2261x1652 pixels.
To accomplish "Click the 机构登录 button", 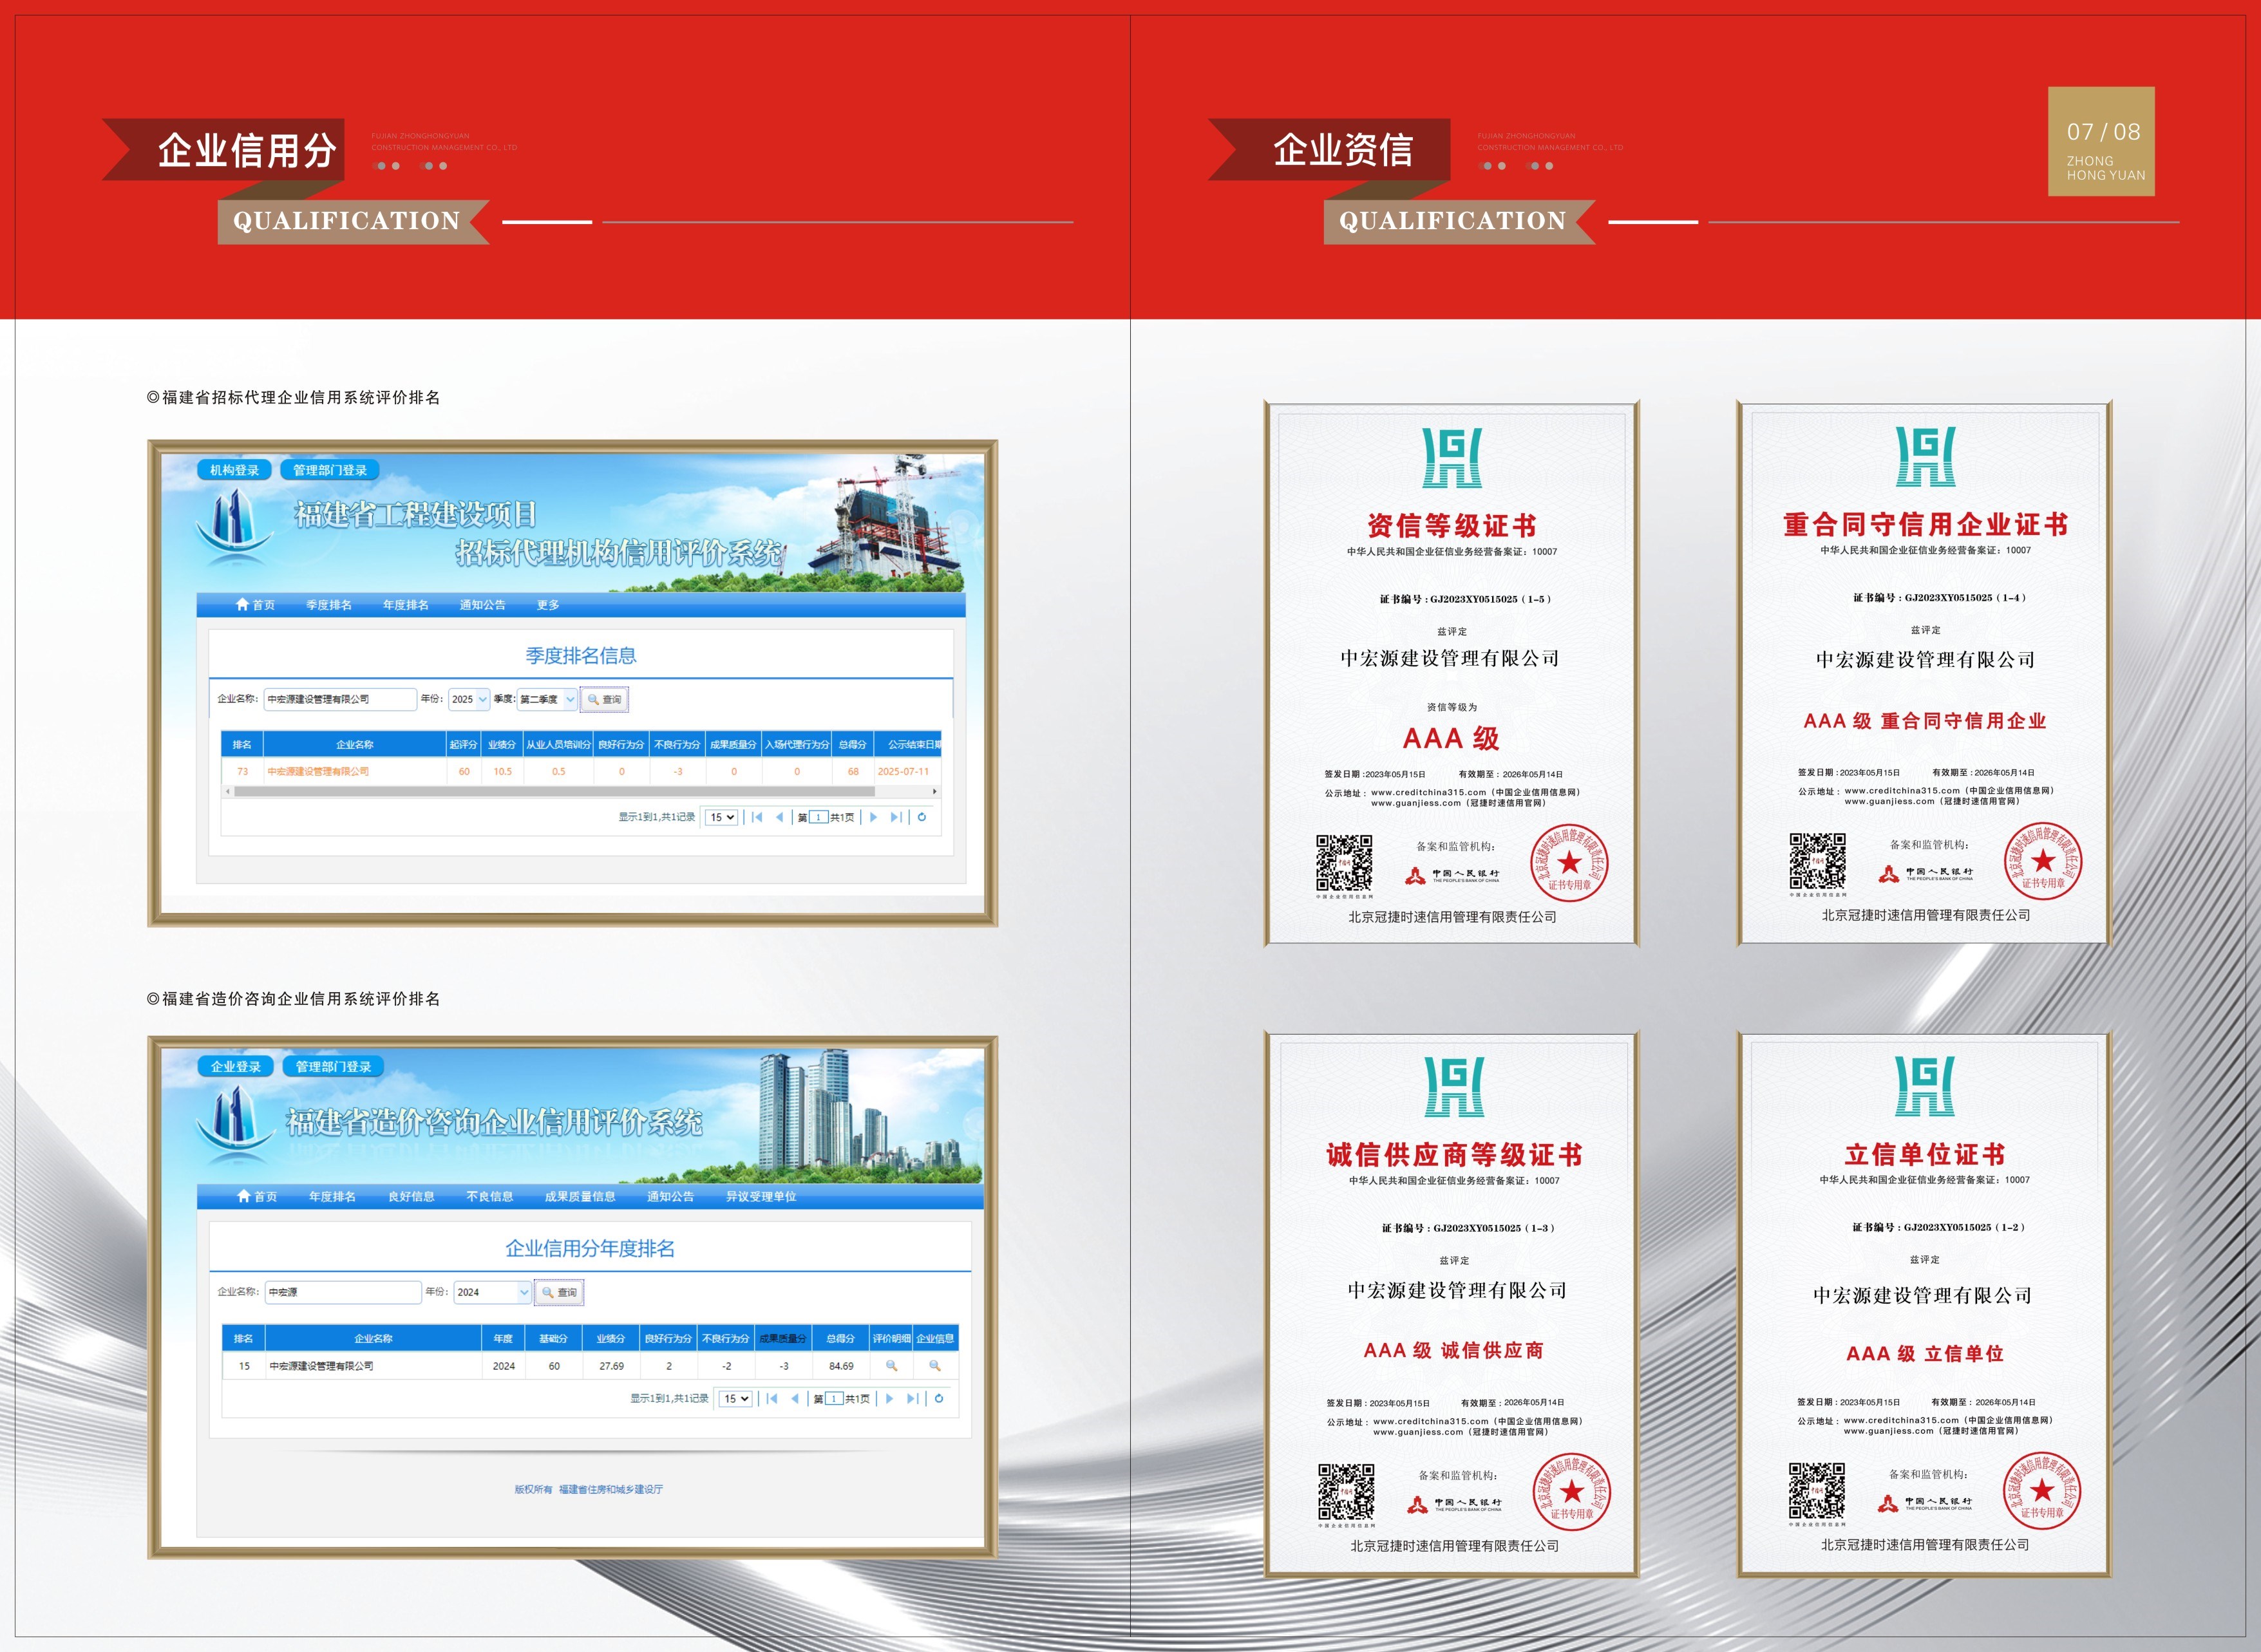I will [234, 470].
